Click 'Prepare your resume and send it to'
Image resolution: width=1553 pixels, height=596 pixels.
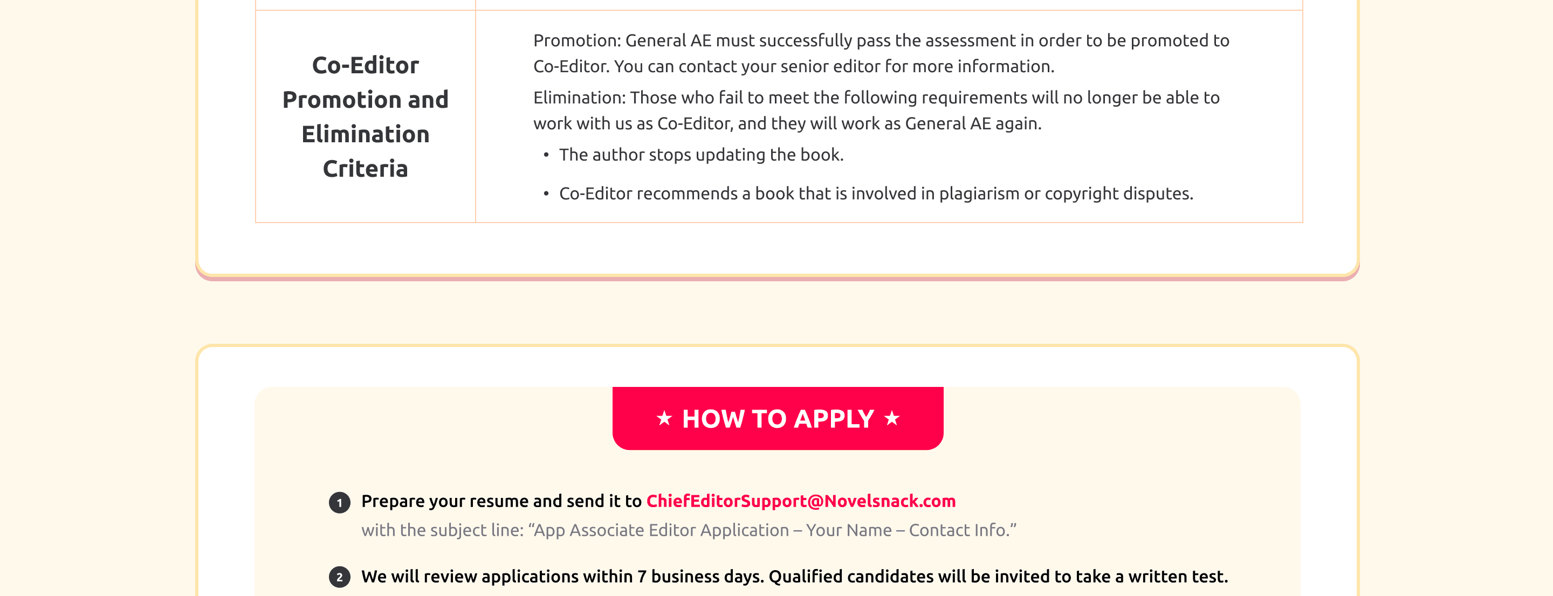pyautogui.click(x=501, y=501)
